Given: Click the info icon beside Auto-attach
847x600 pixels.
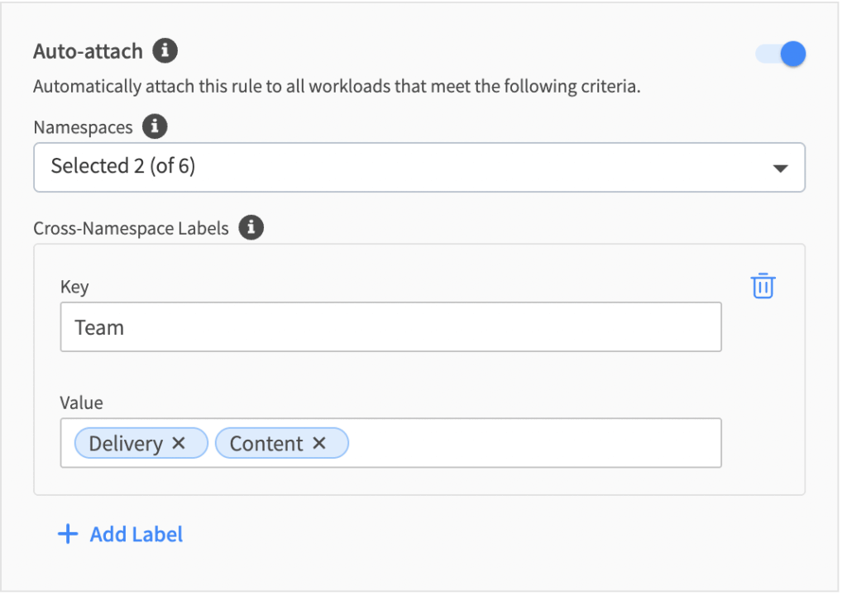Looking at the screenshot, I should tap(165, 51).
